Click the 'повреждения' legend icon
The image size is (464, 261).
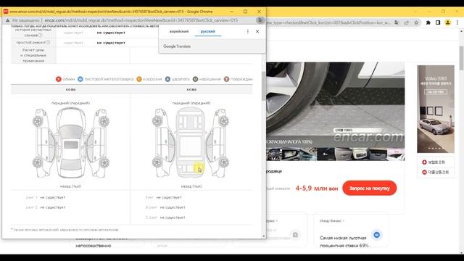[226, 79]
